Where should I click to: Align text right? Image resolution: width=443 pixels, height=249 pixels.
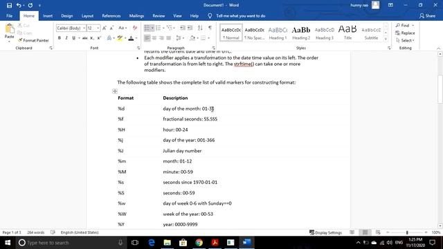pos(161,38)
